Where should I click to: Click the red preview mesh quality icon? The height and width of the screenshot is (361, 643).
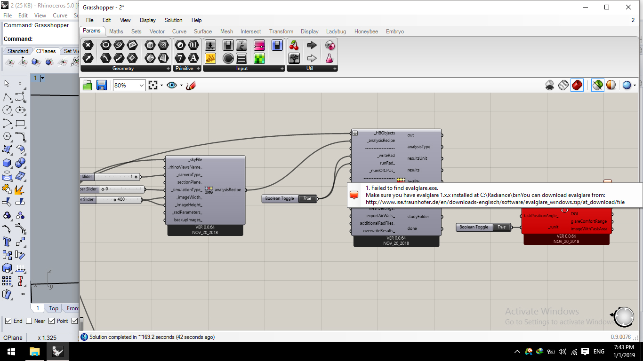tap(577, 85)
